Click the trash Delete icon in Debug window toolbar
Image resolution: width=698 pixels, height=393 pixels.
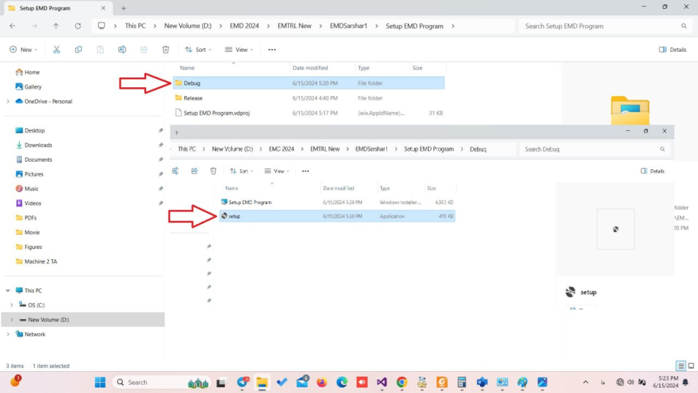[213, 171]
